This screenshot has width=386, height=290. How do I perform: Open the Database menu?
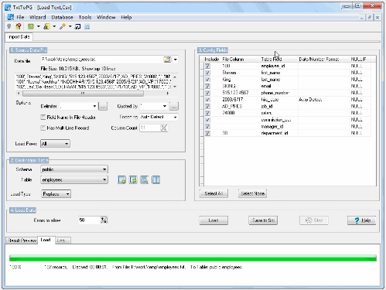(x=62, y=17)
